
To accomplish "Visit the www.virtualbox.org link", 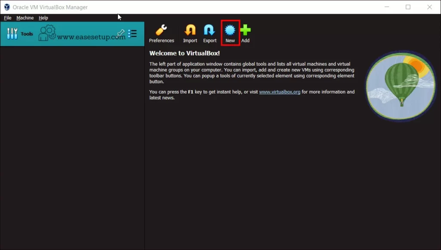I will (280, 92).
